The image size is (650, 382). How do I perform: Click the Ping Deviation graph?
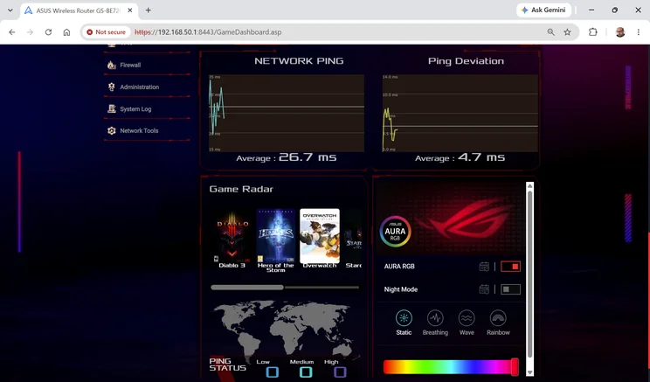click(x=460, y=114)
